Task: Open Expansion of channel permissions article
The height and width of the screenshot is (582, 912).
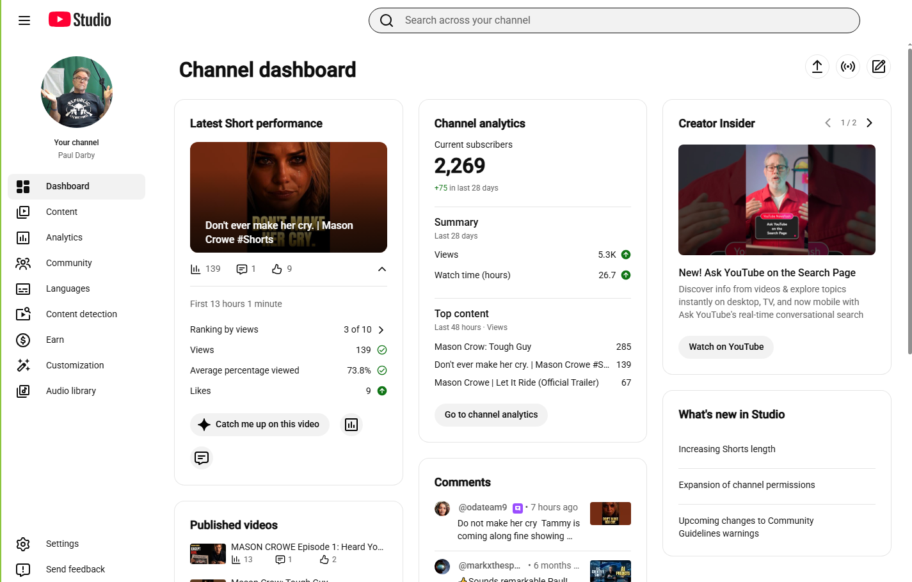Action: click(747, 485)
